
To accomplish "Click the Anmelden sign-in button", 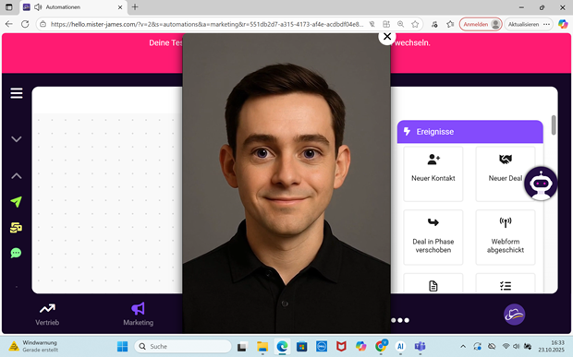I will pos(481,24).
